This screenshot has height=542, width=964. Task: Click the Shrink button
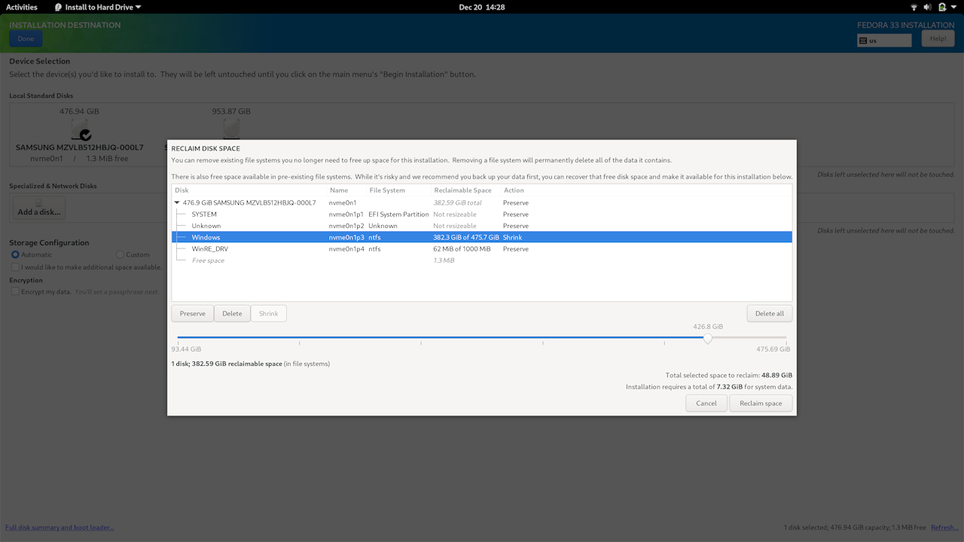[268, 313]
